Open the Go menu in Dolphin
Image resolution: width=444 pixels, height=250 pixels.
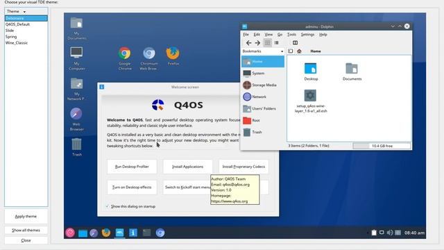click(x=280, y=35)
